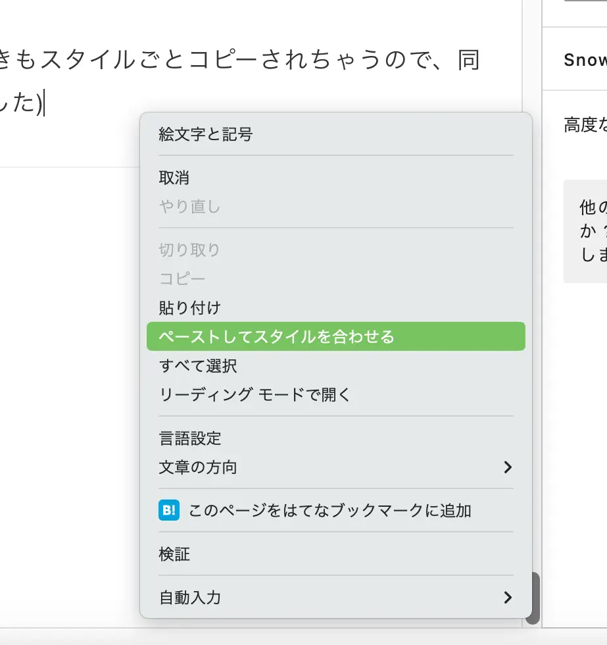Expand the 文章の方向 submenu arrow
Screen dimensions: 607x645
507,467
